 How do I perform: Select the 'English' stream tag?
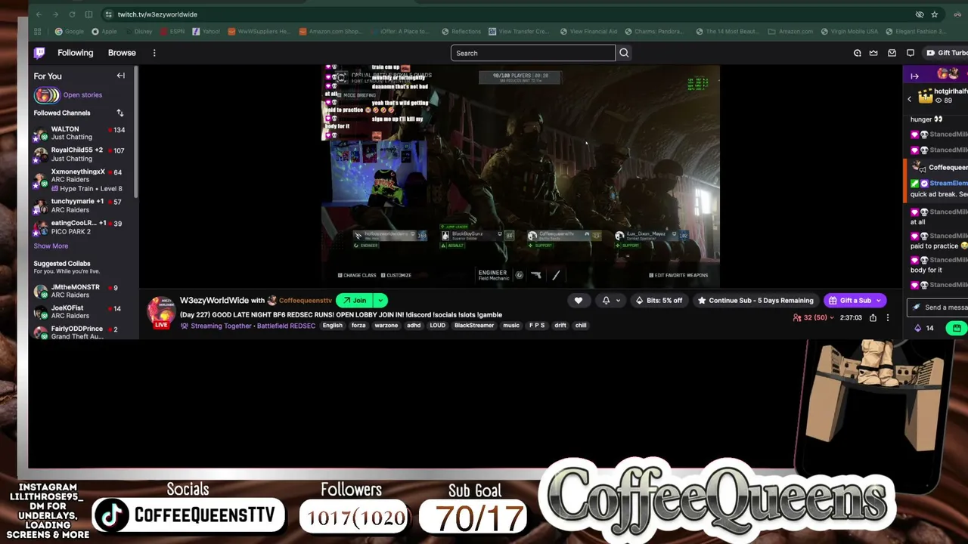[x=332, y=326]
